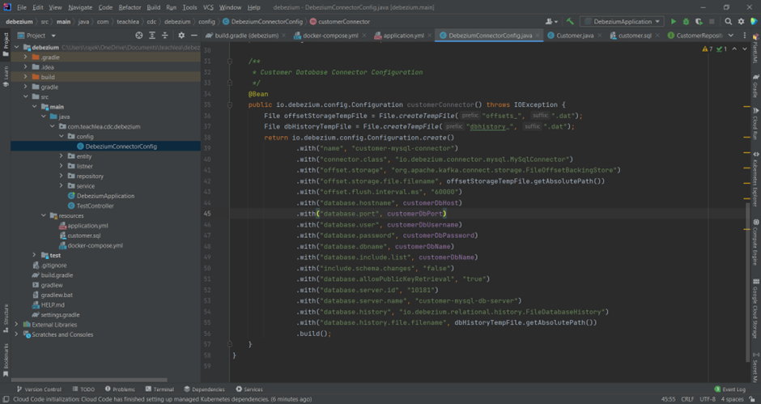This screenshot has width=761, height=404.
Task: Open the VCS menu
Action: [208, 7]
